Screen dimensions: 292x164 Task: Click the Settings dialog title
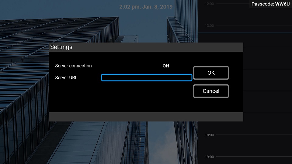click(61, 47)
